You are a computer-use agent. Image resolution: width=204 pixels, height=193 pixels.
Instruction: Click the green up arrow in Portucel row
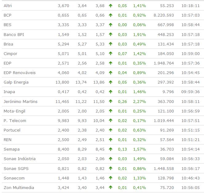click(111, 130)
